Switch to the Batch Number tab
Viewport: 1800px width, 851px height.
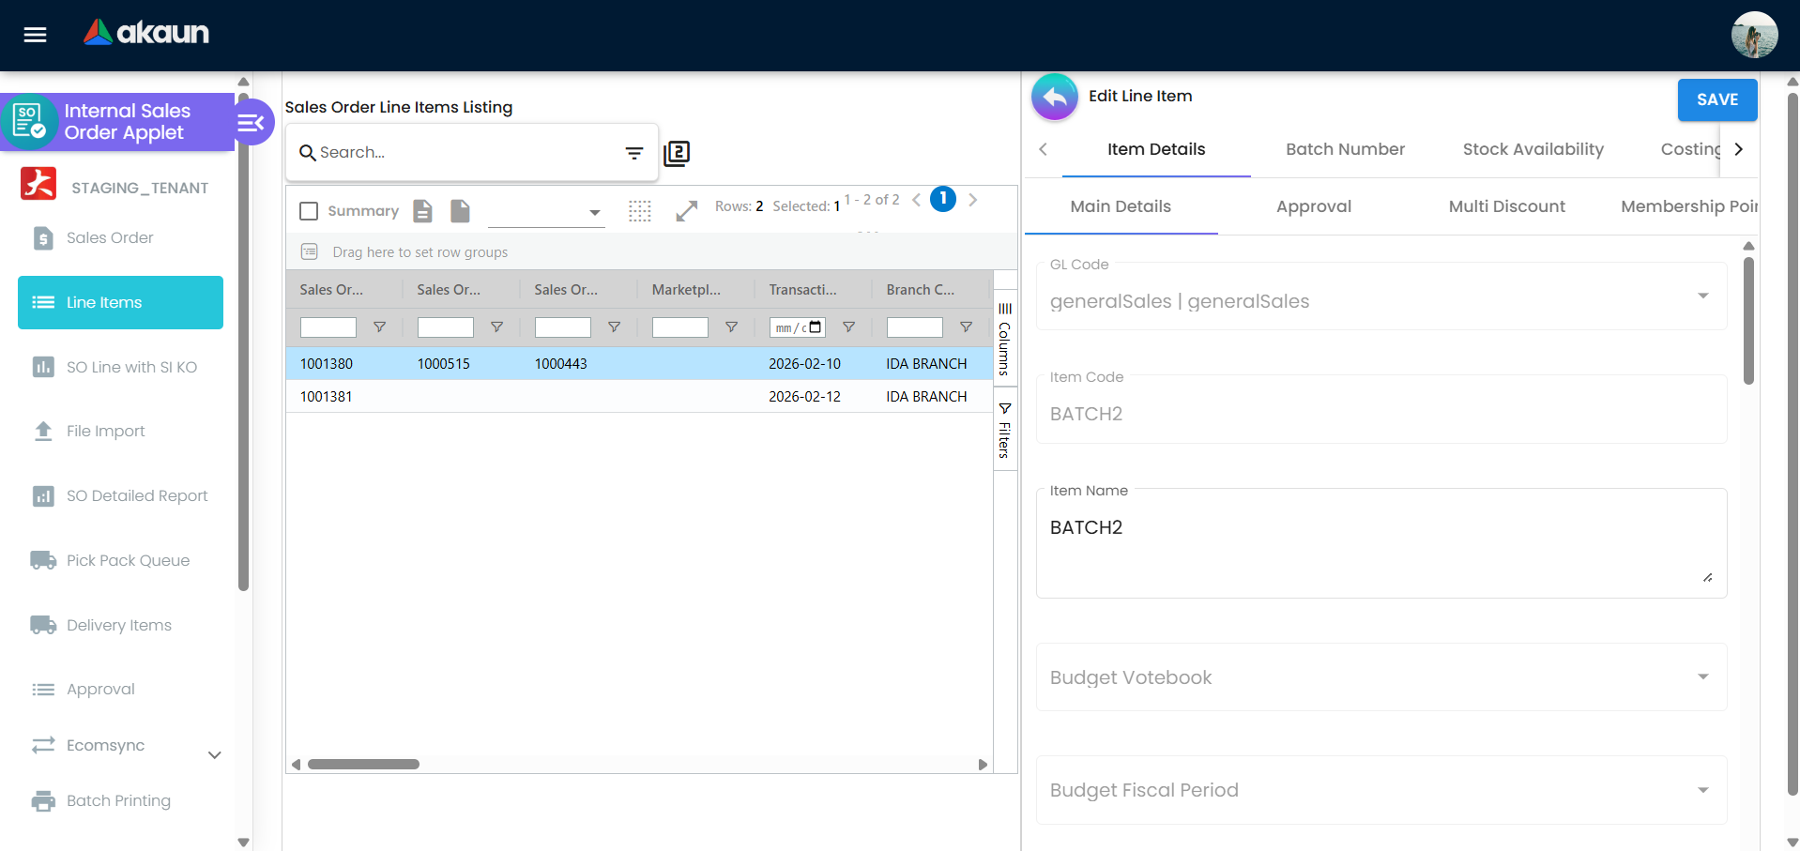pyautogui.click(x=1345, y=149)
